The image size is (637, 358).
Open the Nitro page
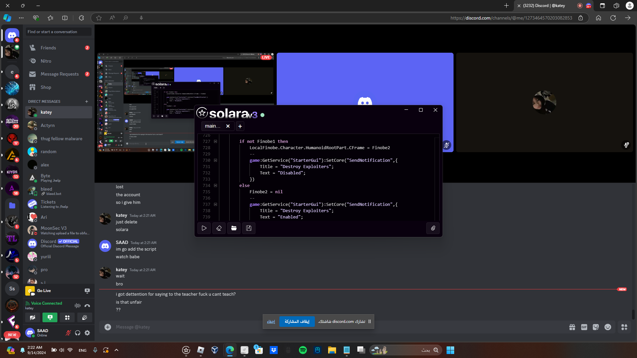(59, 61)
